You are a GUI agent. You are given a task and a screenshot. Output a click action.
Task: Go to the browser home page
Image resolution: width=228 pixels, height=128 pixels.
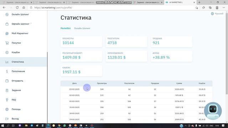(x=24, y=7)
